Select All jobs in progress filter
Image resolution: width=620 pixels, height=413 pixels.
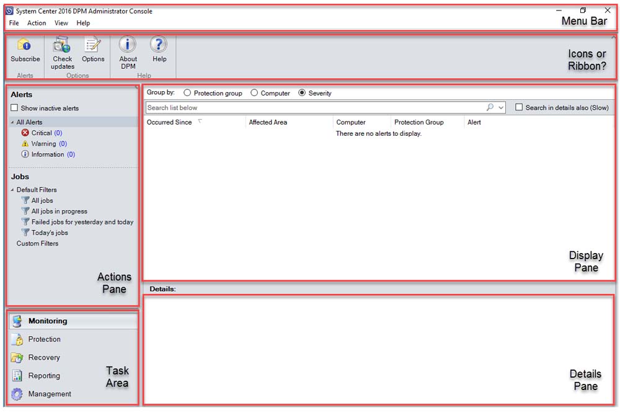point(60,211)
